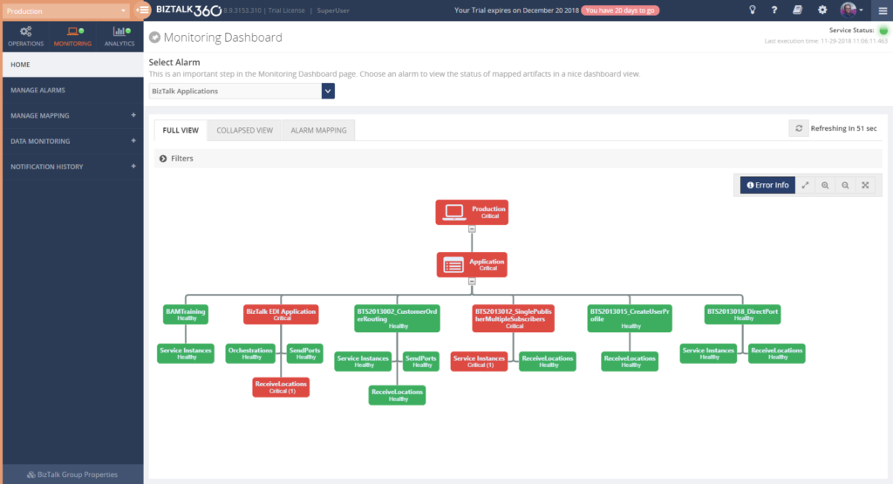Screen dimensions: 893x484
Task: Open the Production environment dropdown
Action: click(x=65, y=10)
